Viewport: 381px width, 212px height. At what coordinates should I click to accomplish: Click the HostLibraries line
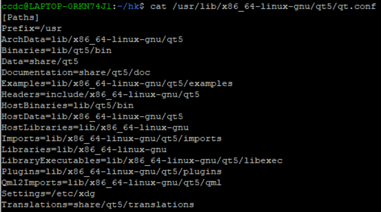[x=95, y=128]
